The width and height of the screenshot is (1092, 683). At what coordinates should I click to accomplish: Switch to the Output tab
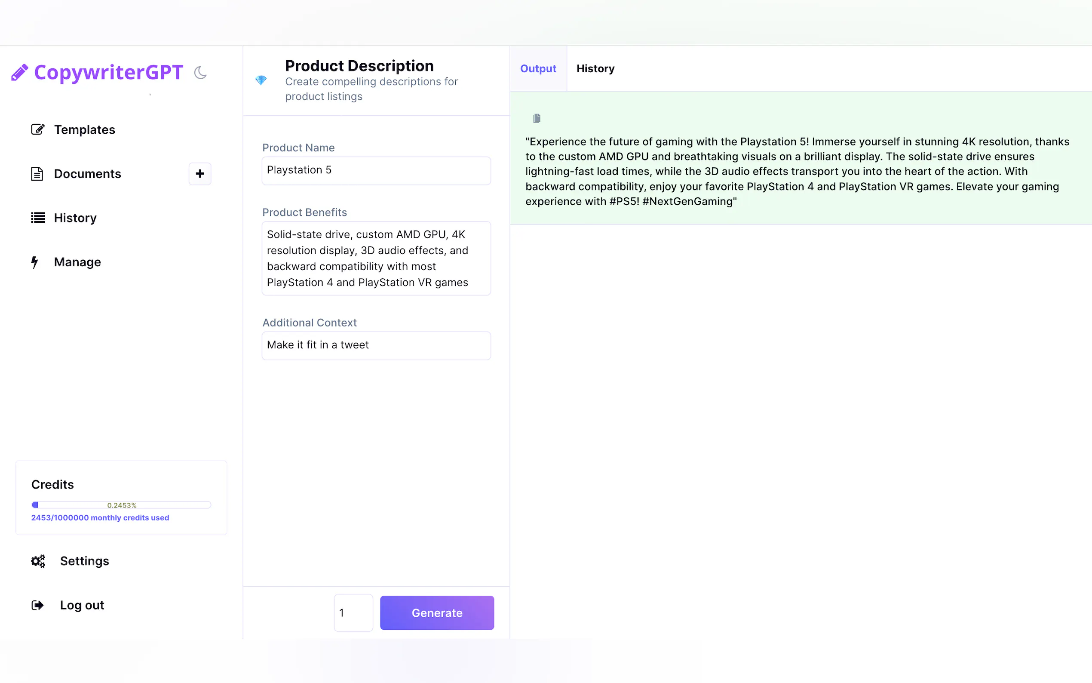[538, 69]
